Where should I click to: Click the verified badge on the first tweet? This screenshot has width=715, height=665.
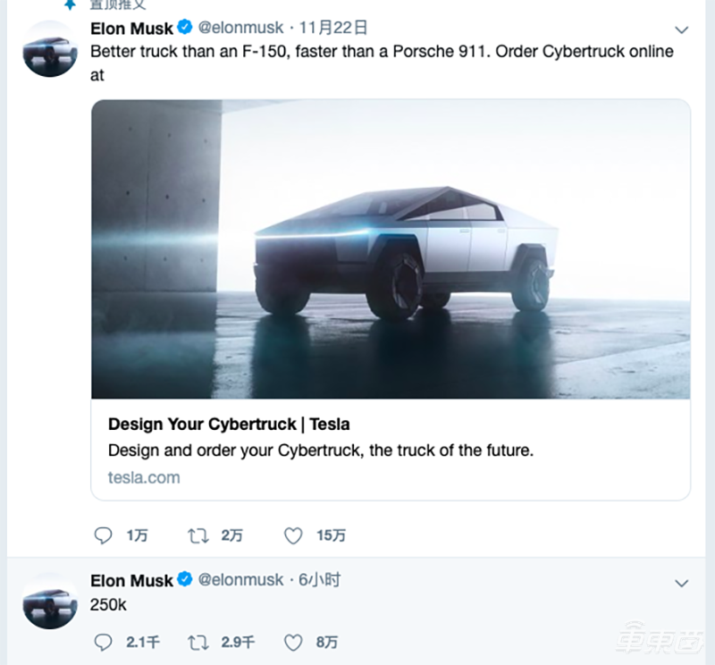185,29
